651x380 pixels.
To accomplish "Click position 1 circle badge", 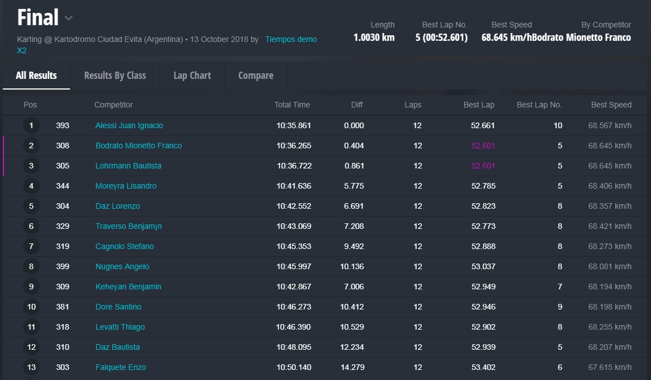I will tap(31, 126).
